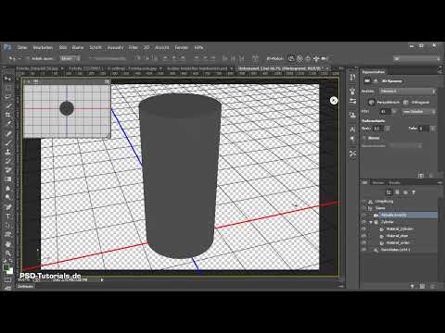445x333 pixels.
Task: Select the Crop tool
Action: click(7, 115)
